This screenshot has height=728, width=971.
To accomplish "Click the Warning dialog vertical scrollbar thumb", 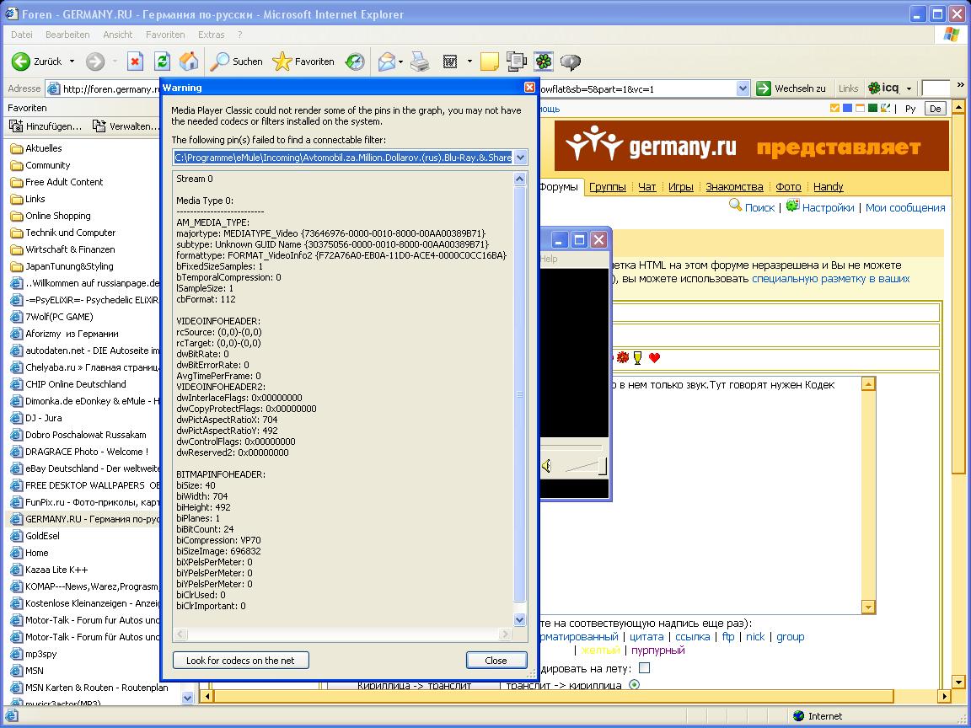I will pos(520,393).
